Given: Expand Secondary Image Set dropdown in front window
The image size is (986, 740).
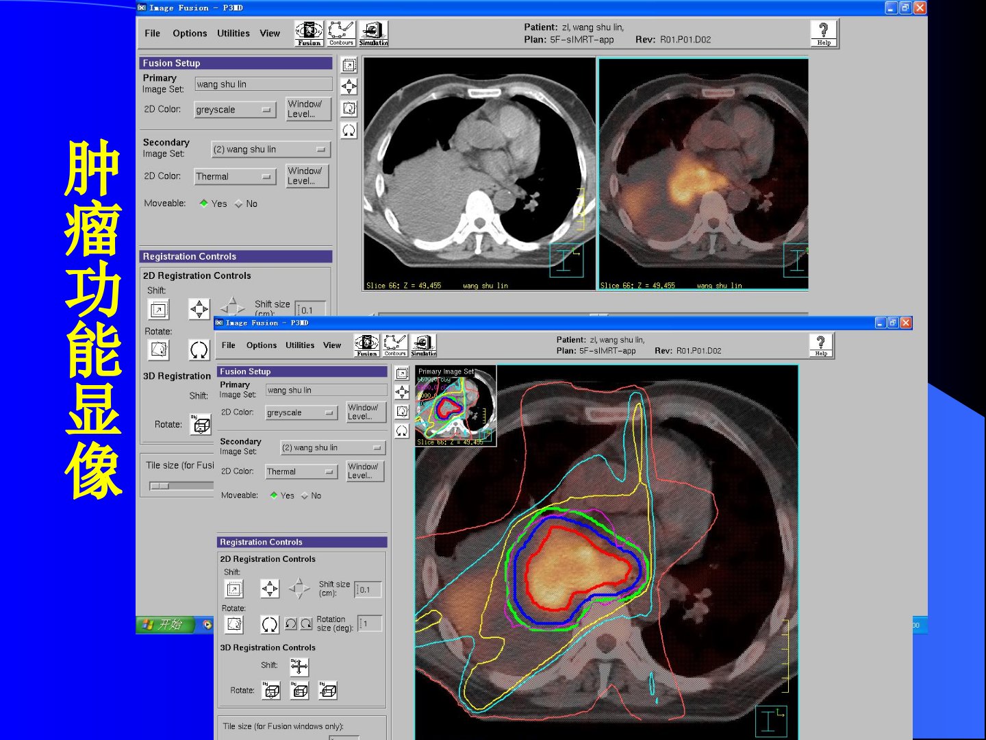Looking at the screenshot, I should (x=333, y=448).
